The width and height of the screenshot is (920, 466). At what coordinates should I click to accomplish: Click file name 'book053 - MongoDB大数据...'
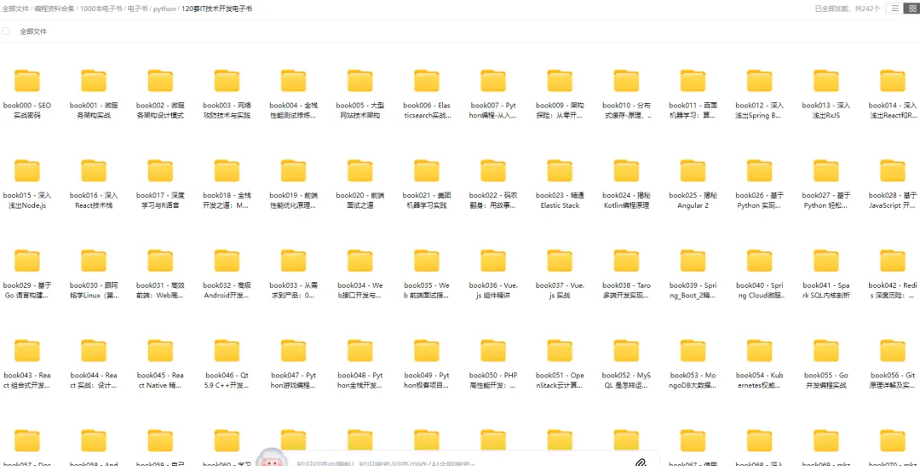[x=693, y=380]
